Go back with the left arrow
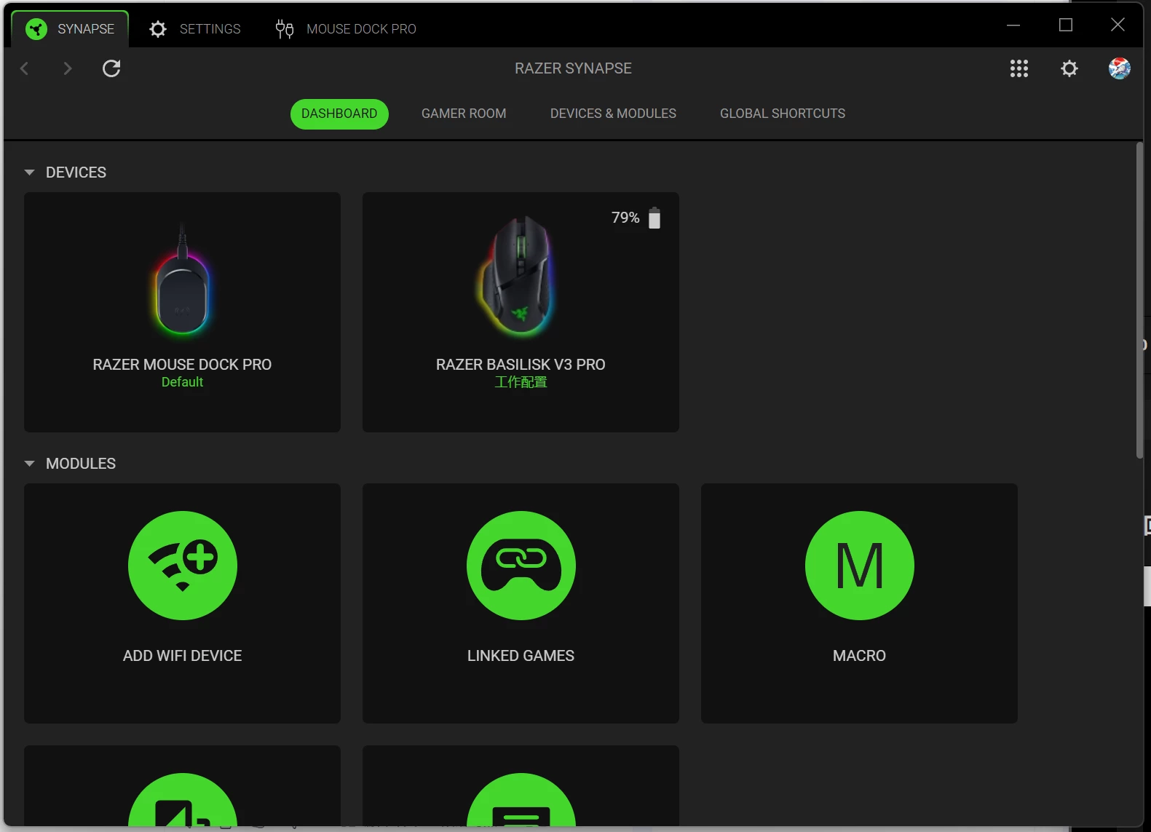This screenshot has width=1151, height=832. click(24, 68)
